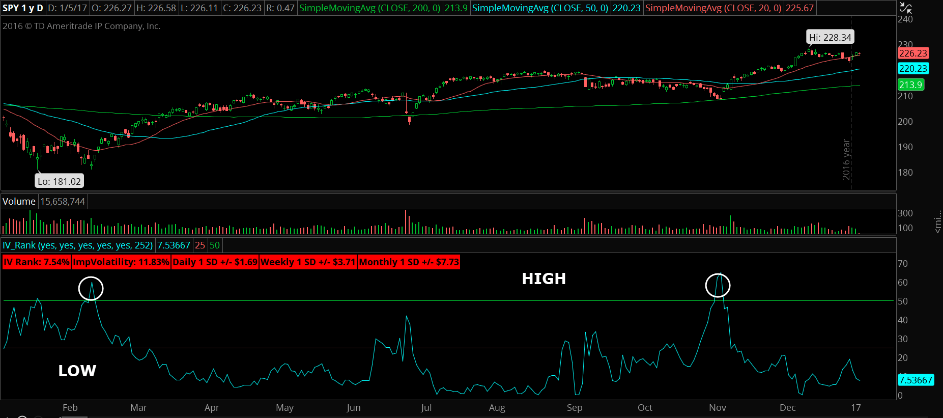Click the 'ImpVolatility: 11.83%' label
The width and height of the screenshot is (943, 418).
click(x=121, y=262)
